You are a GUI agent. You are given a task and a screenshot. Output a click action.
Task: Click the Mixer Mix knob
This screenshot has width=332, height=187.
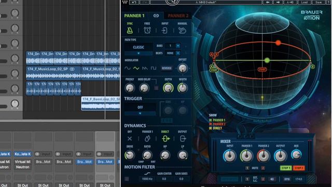coord(296,154)
